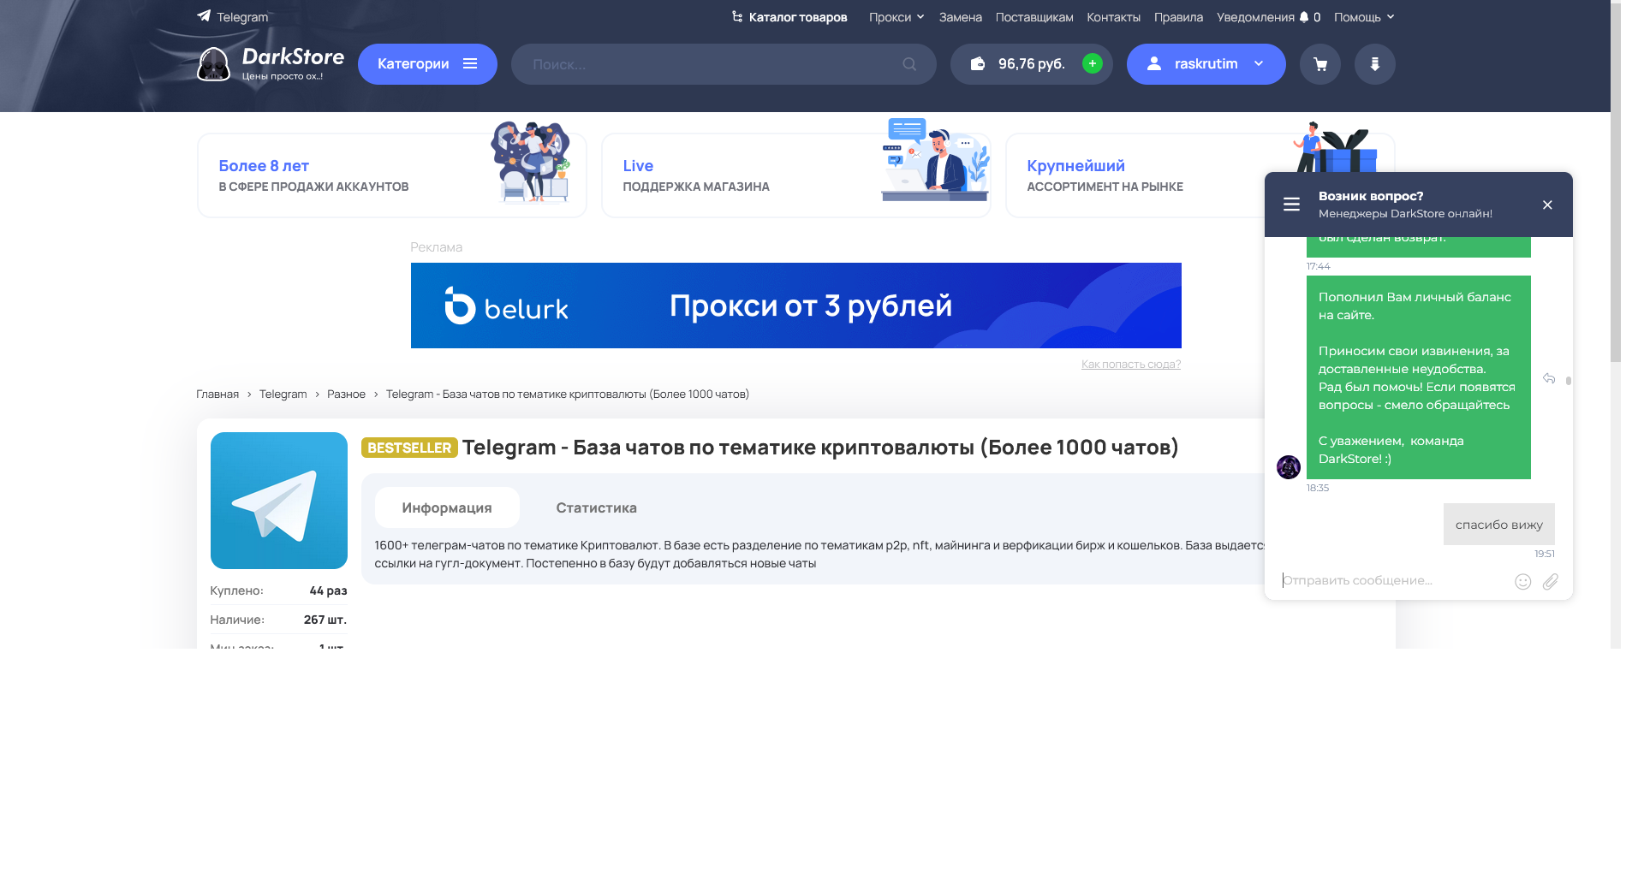Viewport: 1644px width, 890px height.
Task: Open the Поставщикам page
Action: coord(1034,17)
